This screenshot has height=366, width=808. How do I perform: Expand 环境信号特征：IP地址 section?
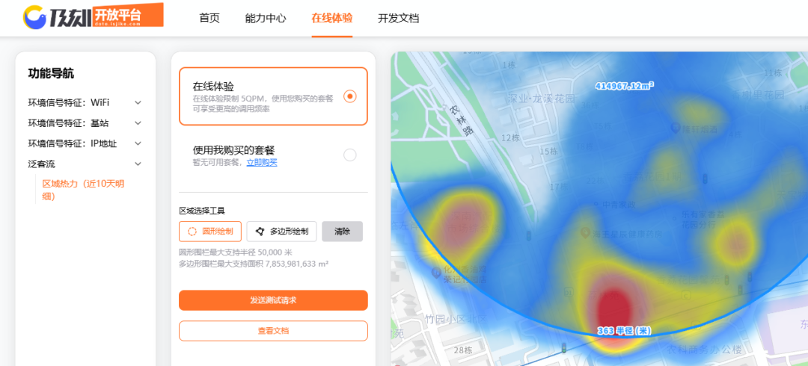click(x=138, y=143)
